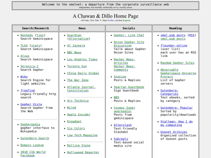
Task: Open Low Tech Magazine link
Action: point(82,135)
